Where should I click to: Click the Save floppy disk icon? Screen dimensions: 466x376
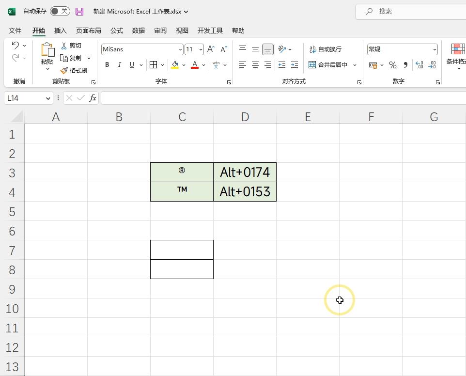click(x=79, y=12)
